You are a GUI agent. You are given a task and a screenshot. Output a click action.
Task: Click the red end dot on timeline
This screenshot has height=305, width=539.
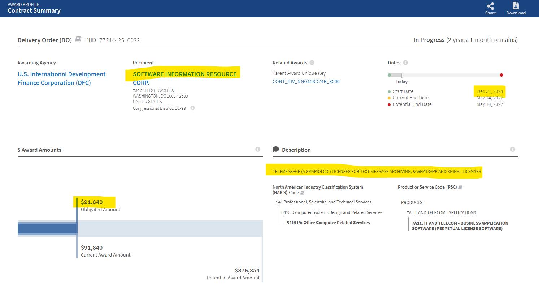click(x=501, y=75)
